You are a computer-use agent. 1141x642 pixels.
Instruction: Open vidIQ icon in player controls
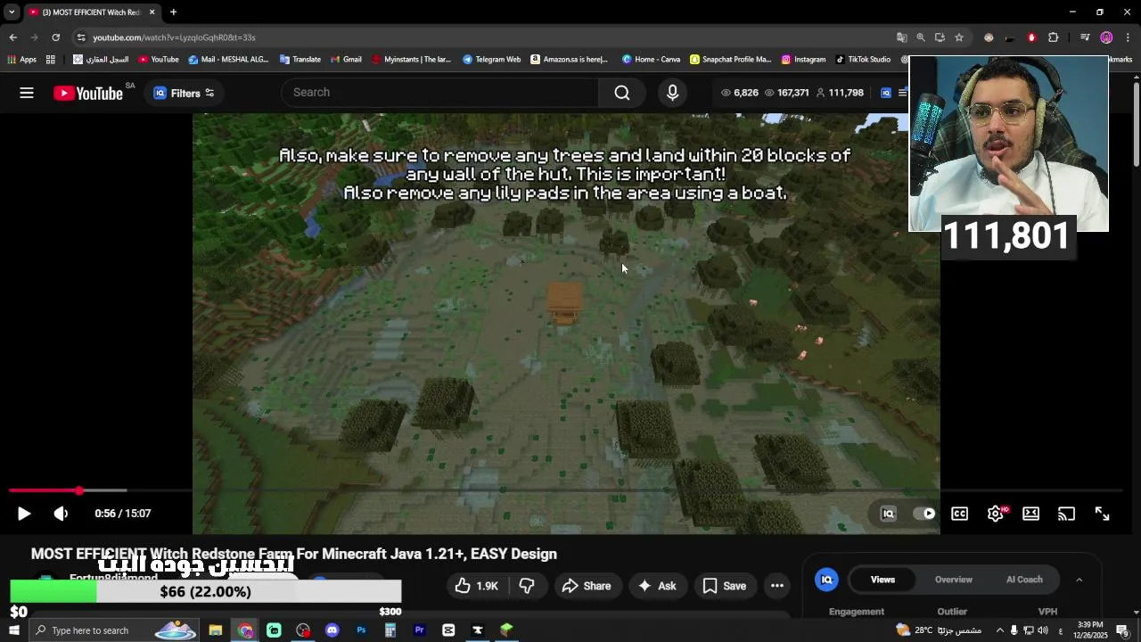coord(888,514)
